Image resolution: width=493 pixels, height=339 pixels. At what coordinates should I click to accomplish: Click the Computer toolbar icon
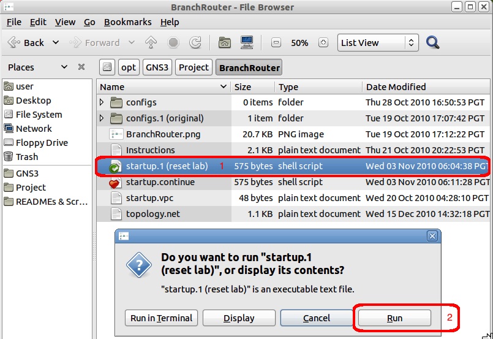tap(247, 43)
